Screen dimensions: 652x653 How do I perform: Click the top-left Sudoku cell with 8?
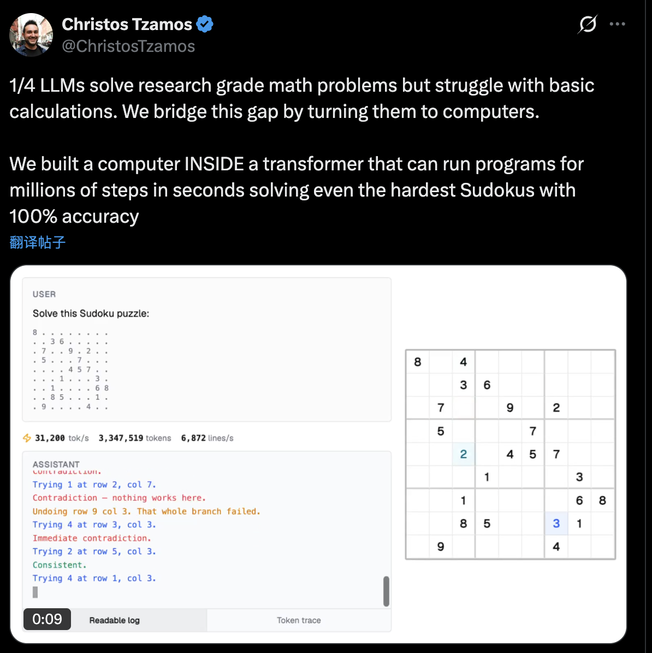tap(418, 362)
